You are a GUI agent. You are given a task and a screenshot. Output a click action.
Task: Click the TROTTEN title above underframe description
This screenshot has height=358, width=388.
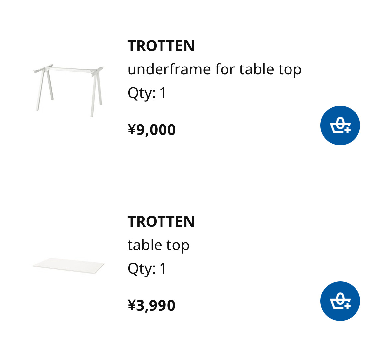tap(161, 46)
